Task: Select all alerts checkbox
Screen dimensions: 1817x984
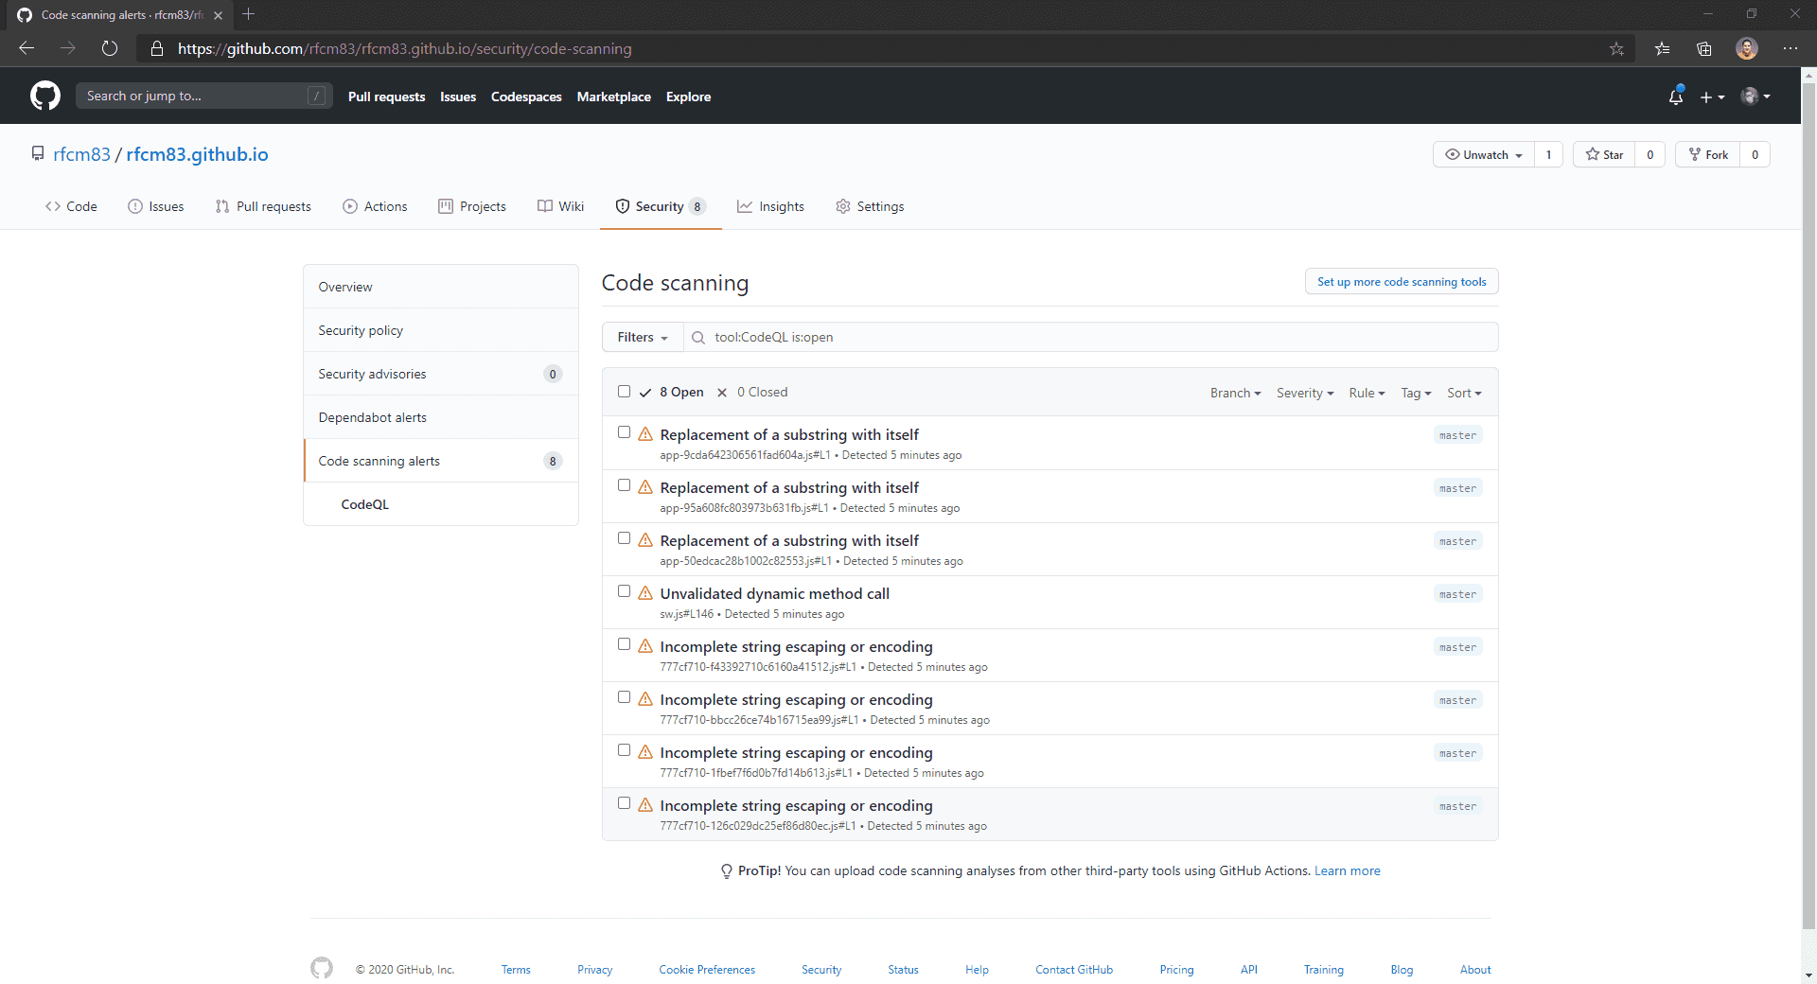Action: tap(624, 392)
